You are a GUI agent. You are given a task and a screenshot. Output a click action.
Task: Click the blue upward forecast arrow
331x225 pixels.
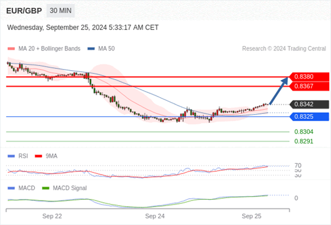point(279,91)
